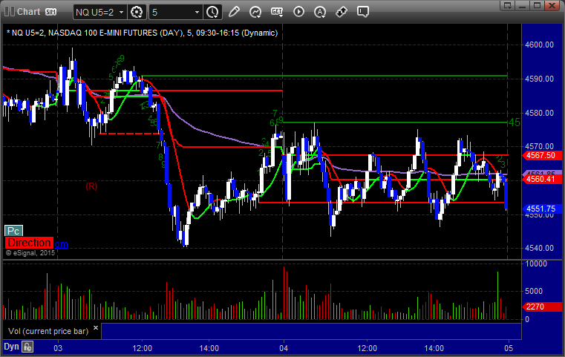Open the time template clock menu
Image resolution: width=565 pixels, height=357 pixels.
click(x=212, y=13)
